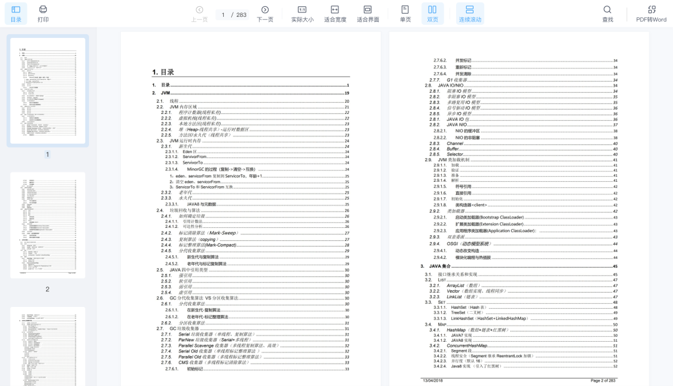Screen dimensions: 673x386
Task: Set zoom to 实际大小 actual size
Action: (x=302, y=13)
